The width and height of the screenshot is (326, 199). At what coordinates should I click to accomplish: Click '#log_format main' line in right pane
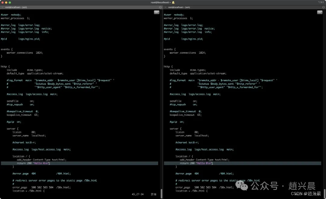point(223,81)
